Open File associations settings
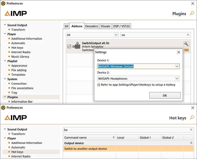Image resolution: width=197 pixels, height=159 pixels. 22,88
